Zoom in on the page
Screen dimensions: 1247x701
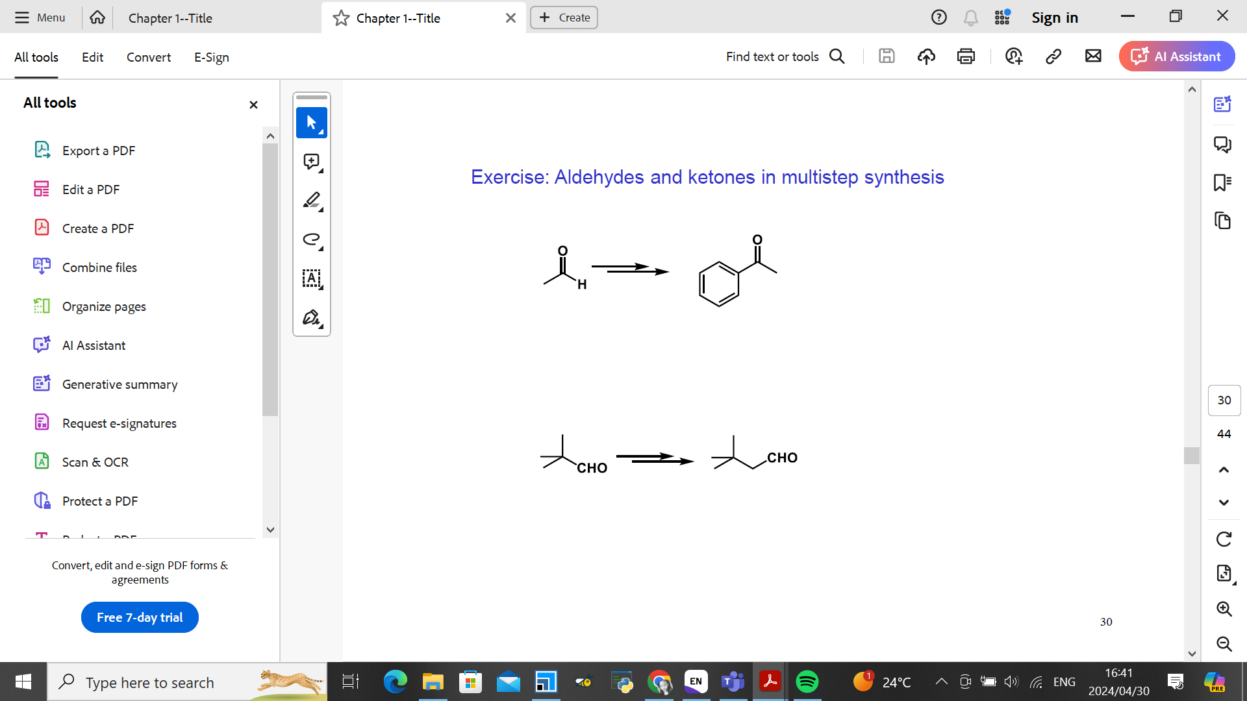click(x=1224, y=609)
